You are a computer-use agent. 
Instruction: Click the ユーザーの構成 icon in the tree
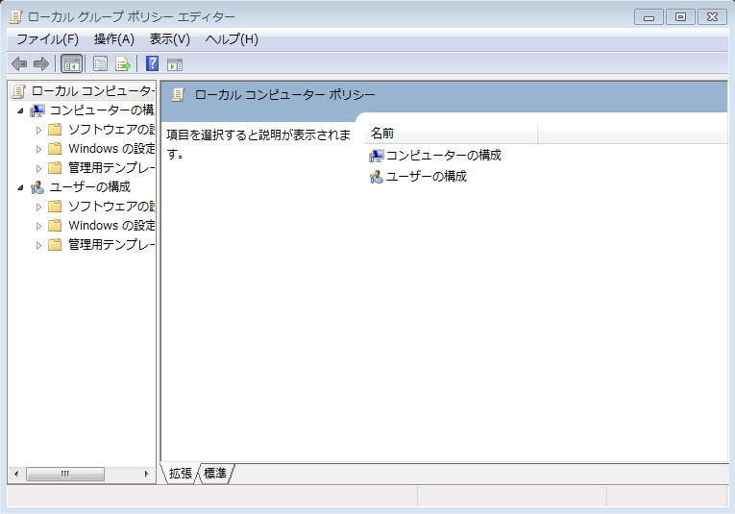37,187
